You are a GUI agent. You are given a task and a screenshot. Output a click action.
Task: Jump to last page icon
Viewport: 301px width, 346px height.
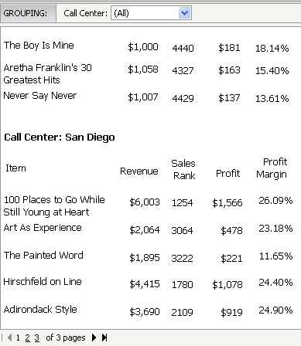pos(104,338)
